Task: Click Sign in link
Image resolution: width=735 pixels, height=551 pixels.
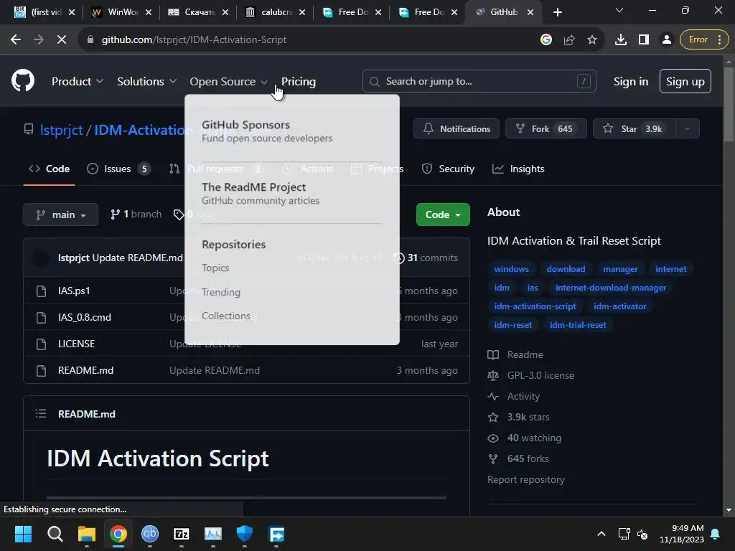Action: [x=631, y=82]
